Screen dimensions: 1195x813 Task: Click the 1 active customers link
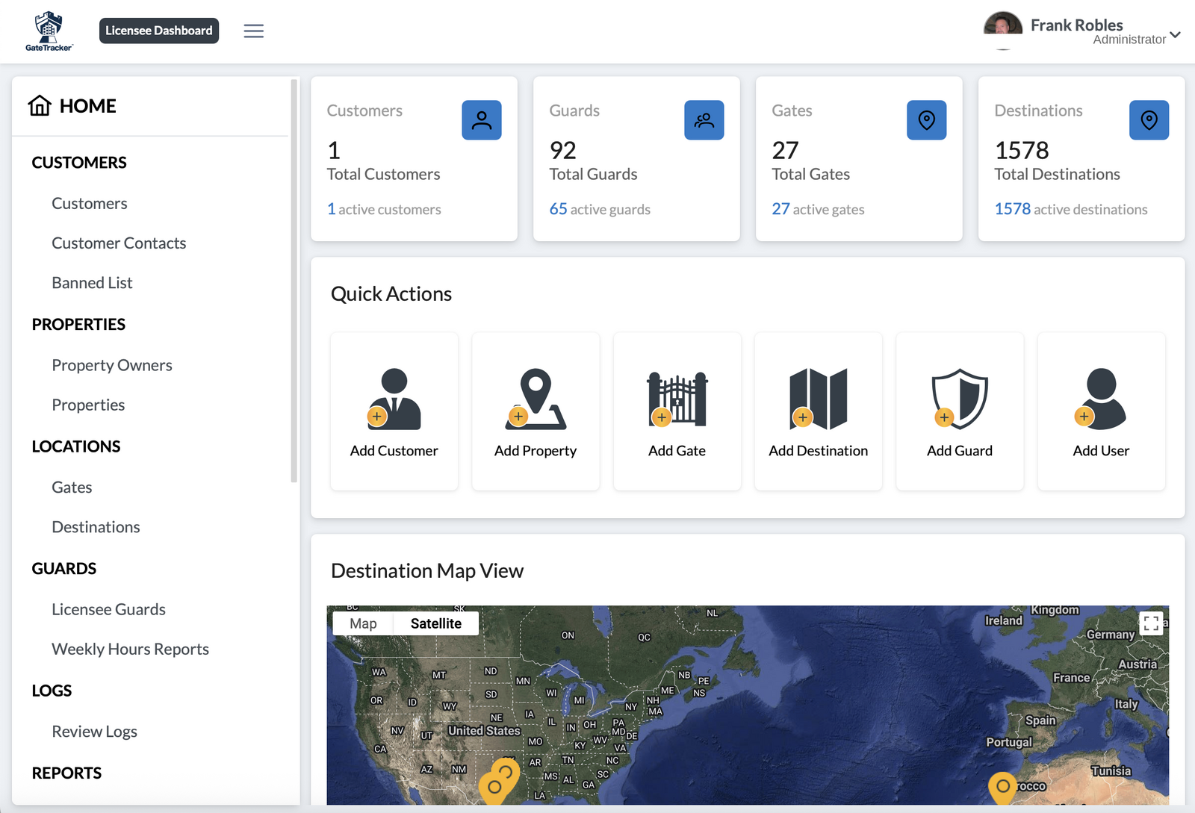[x=384, y=209]
